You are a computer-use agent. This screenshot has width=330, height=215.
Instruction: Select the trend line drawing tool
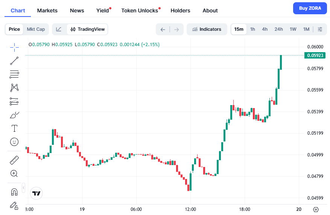(x=14, y=61)
